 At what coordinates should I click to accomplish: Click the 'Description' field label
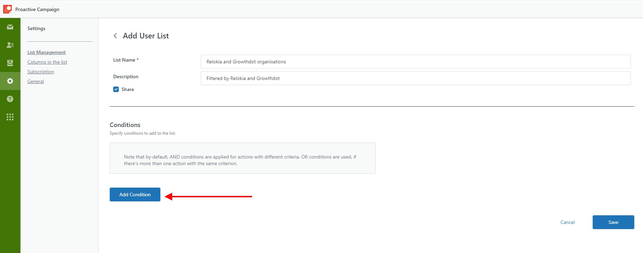pyautogui.click(x=126, y=76)
